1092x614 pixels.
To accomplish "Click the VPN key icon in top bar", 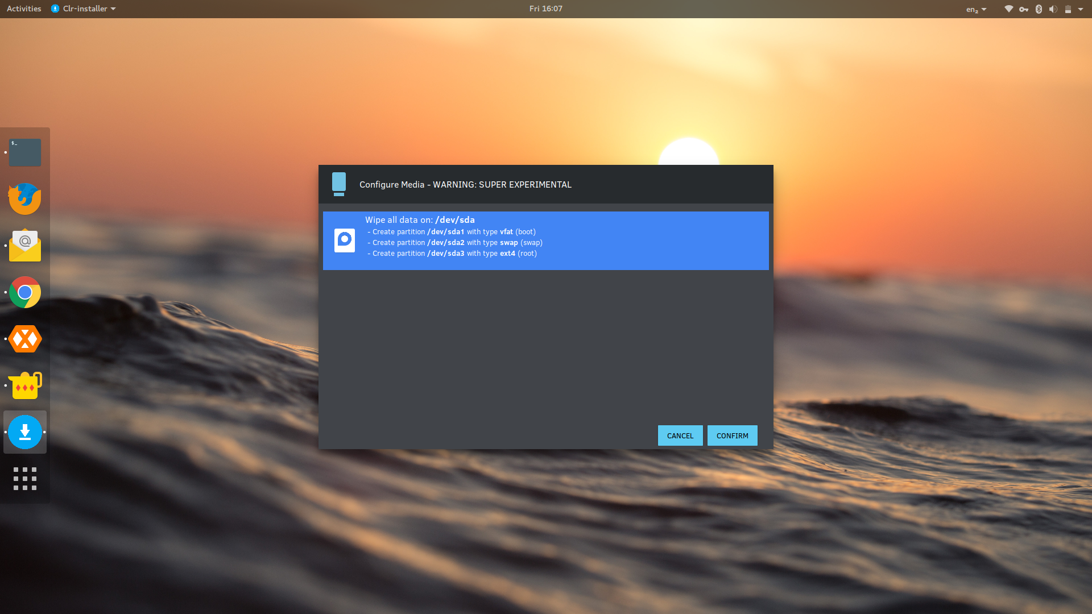I will [1024, 9].
